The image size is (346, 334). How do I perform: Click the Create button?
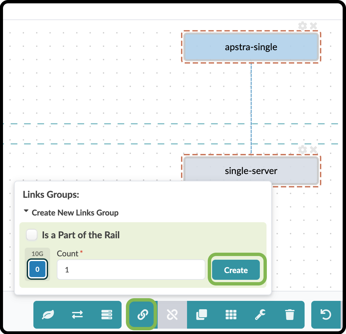coord(236,270)
